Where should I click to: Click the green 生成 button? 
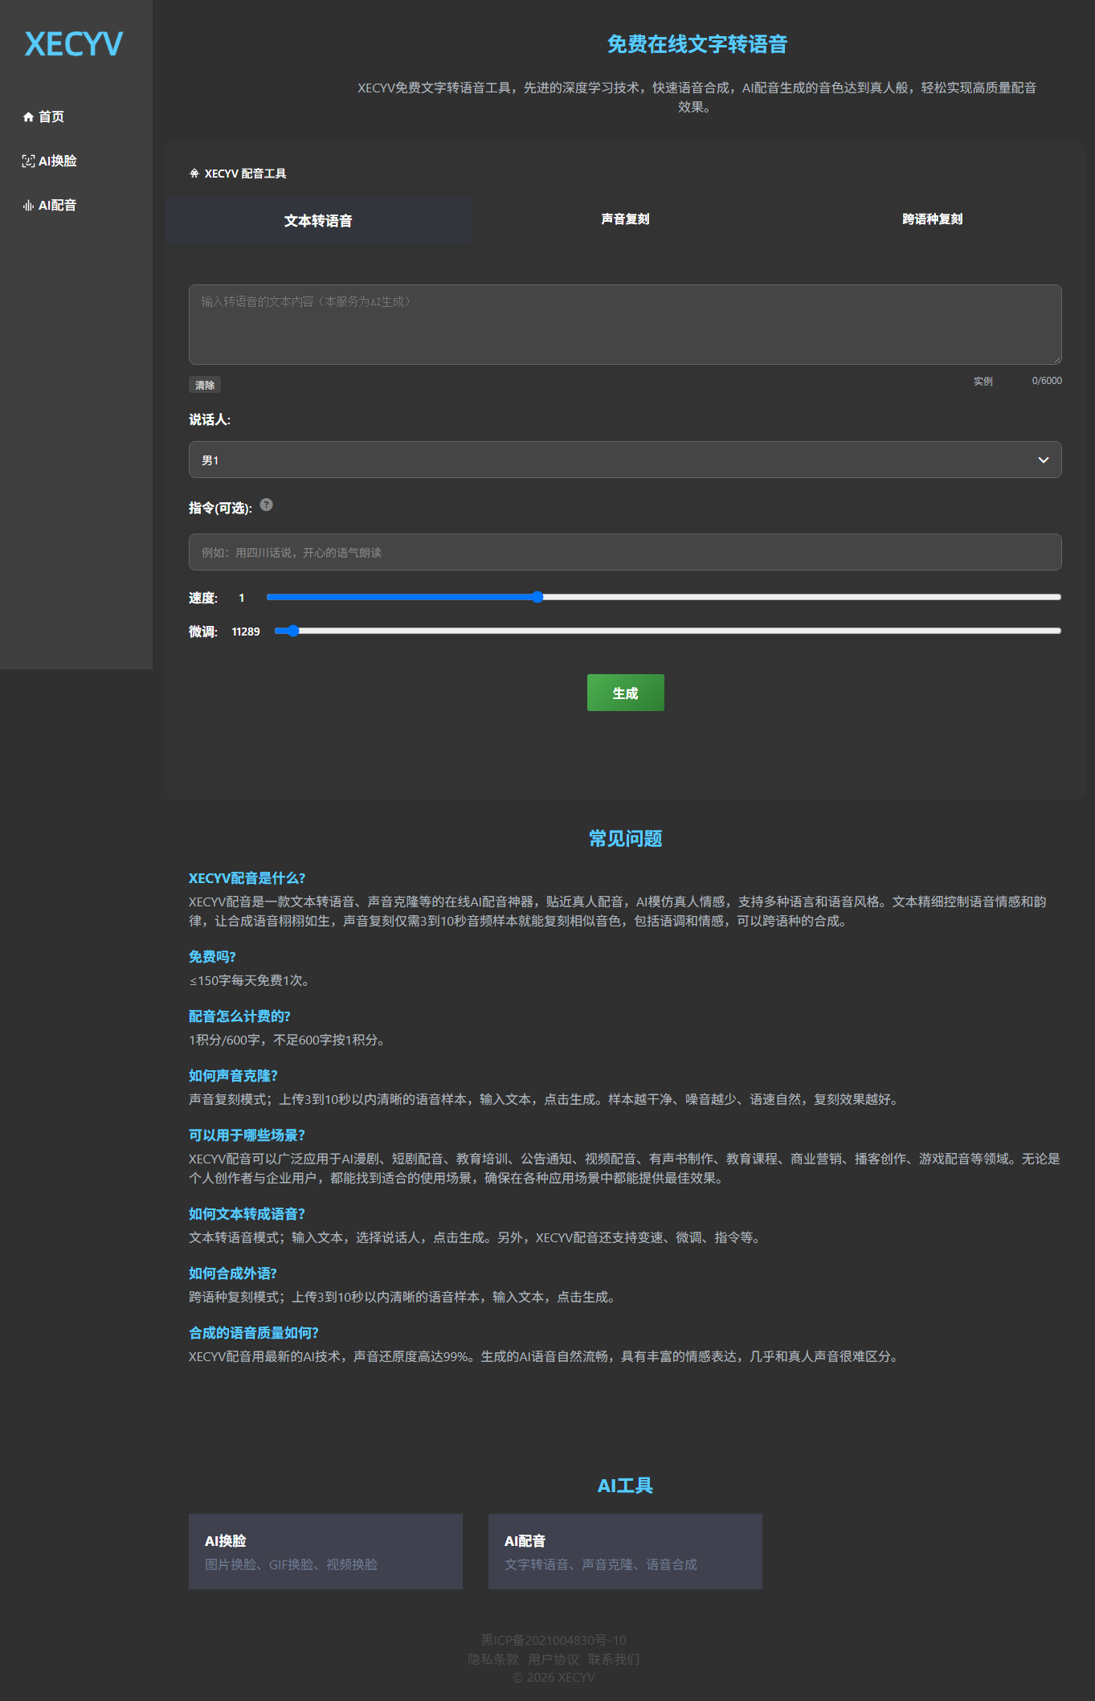pyautogui.click(x=625, y=693)
